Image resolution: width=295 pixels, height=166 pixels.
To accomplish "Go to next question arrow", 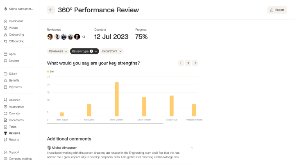I will [x=195, y=63].
